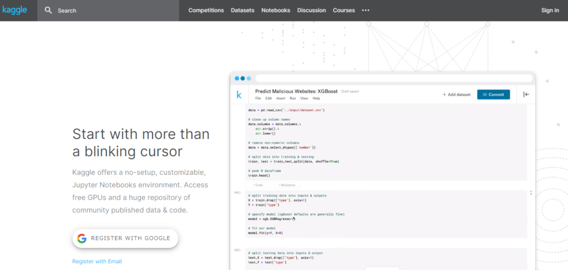Open the View menu in notebook preview
The width and height of the screenshot is (568, 270).
[305, 98]
